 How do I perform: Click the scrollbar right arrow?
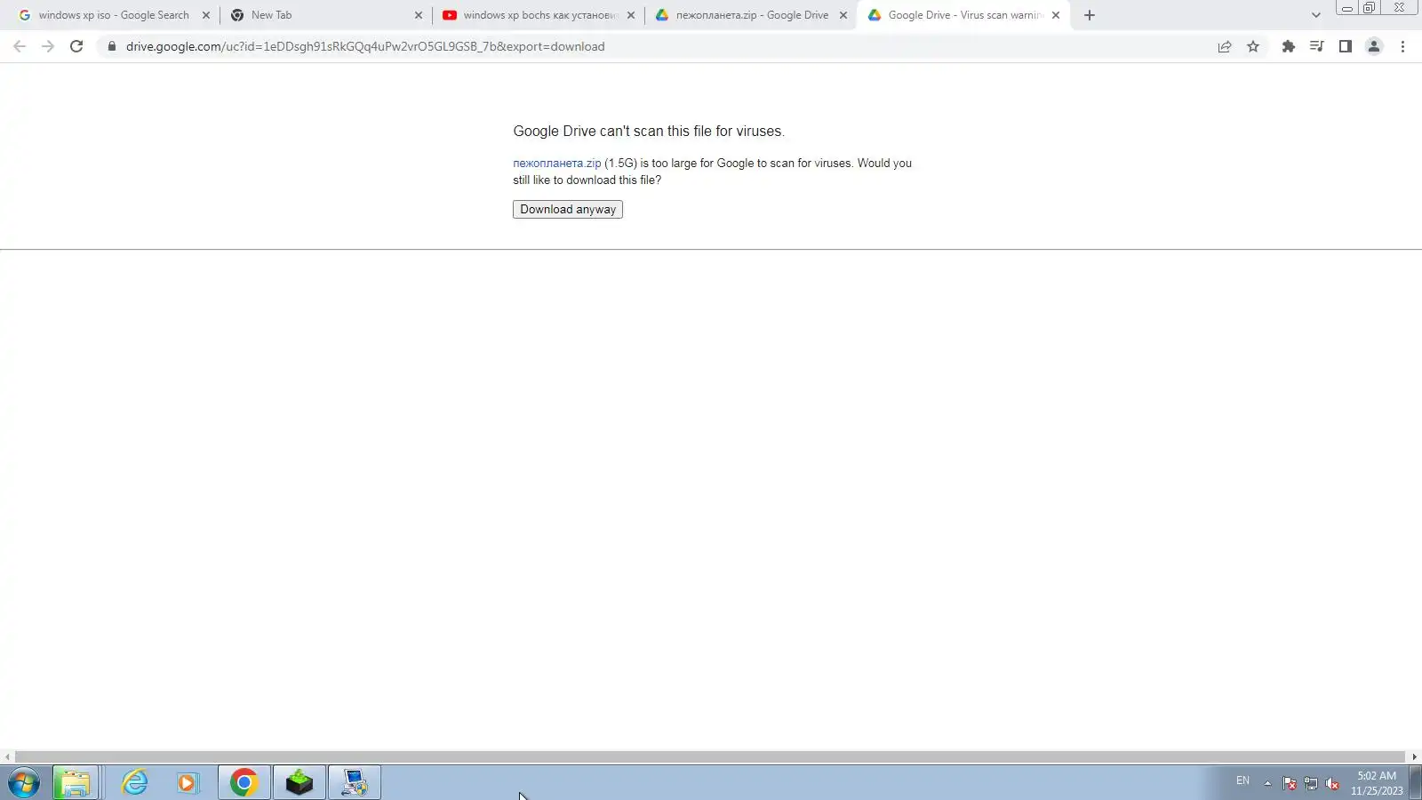point(1414,757)
